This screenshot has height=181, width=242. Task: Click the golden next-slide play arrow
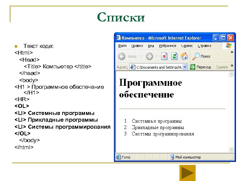coord(187,173)
